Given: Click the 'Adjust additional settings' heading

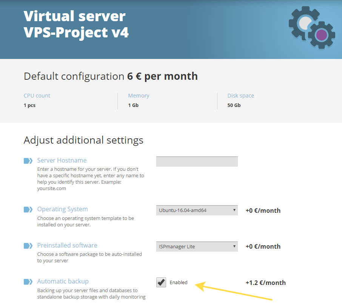Looking at the screenshot, I should 83,140.
